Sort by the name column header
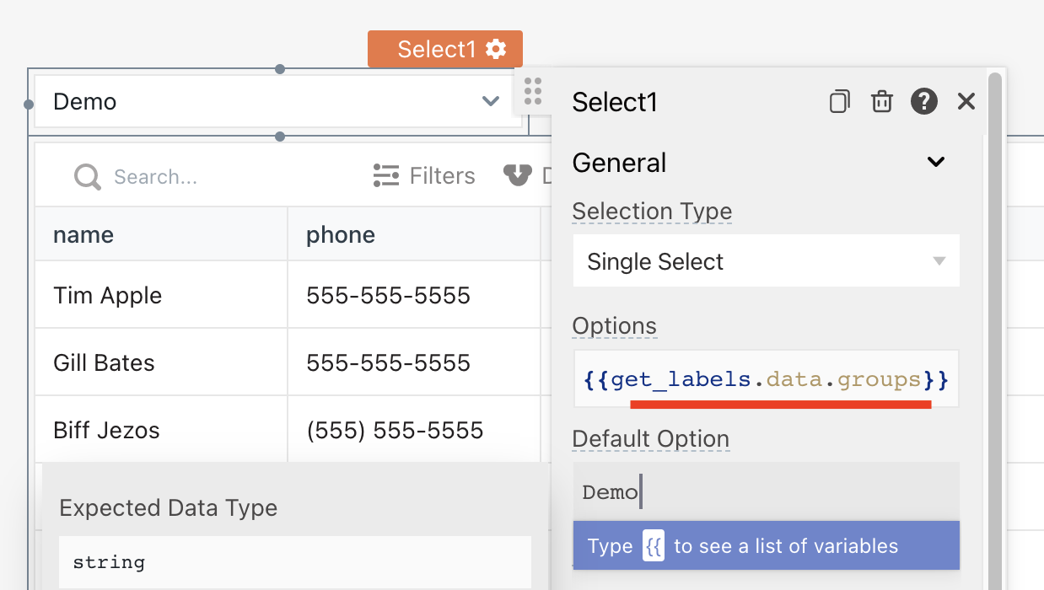The width and height of the screenshot is (1044, 590). (x=83, y=234)
